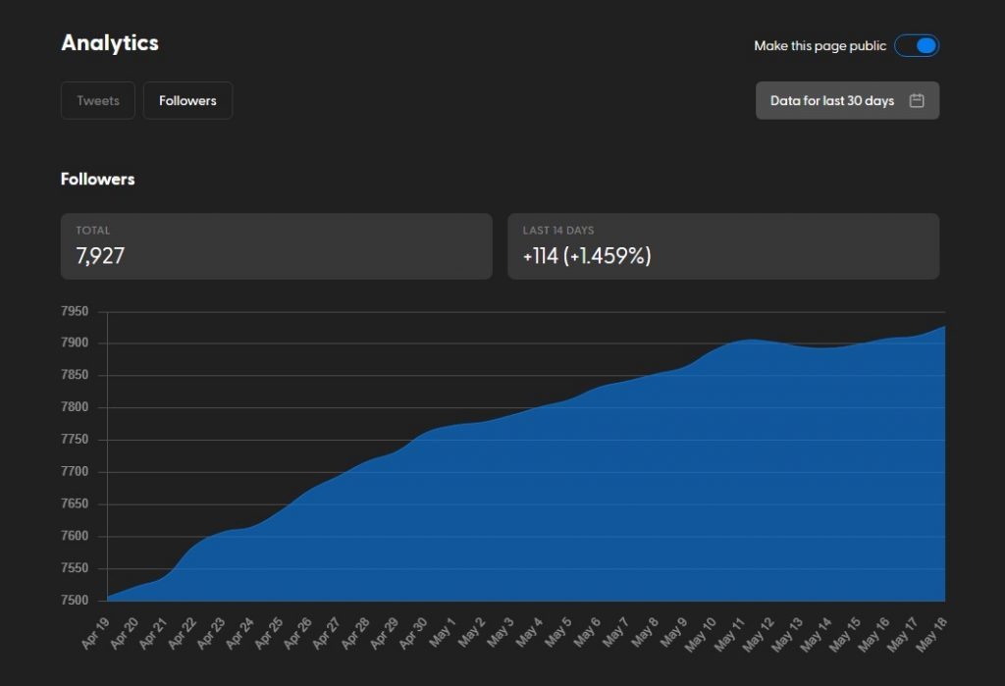
Task: Click the calendar icon in date range button
Action: pos(917,100)
